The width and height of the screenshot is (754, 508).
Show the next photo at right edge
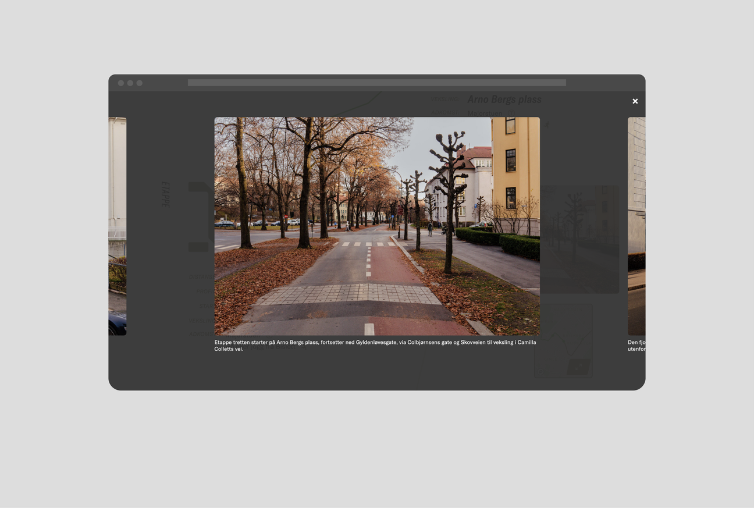point(636,226)
